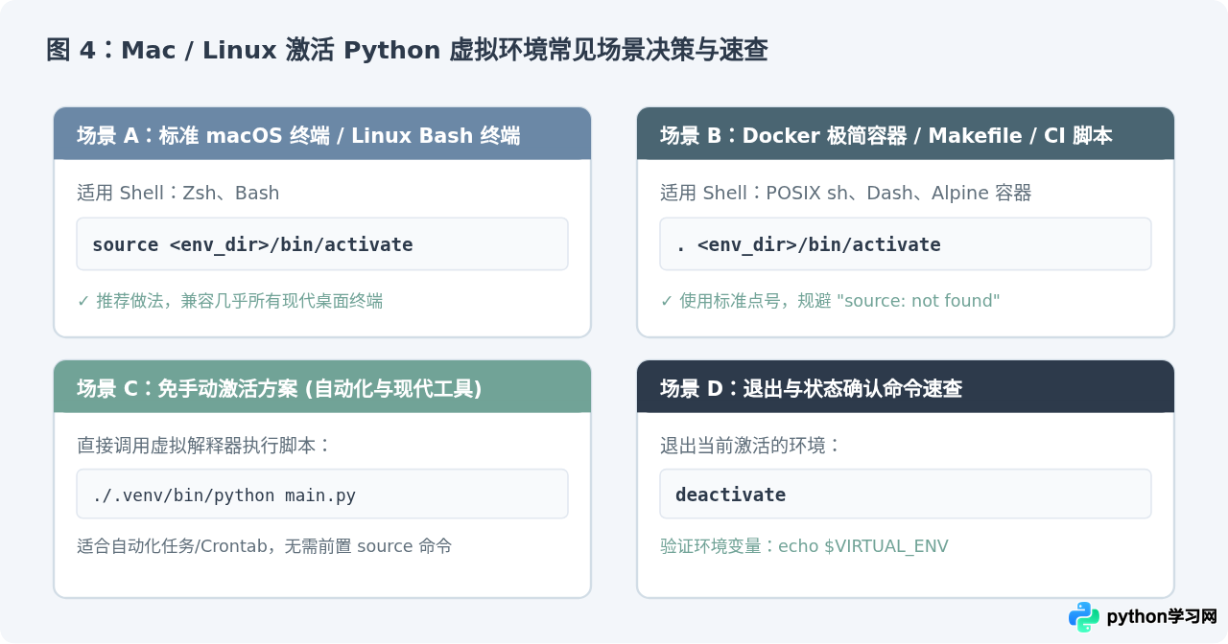Click the './.venv/bin/python main.py' code box

322,494
